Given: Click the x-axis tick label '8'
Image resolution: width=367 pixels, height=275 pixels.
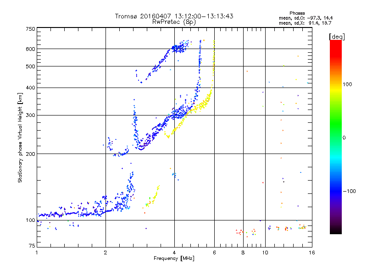Looking at the screenshot, I should point(243,253).
